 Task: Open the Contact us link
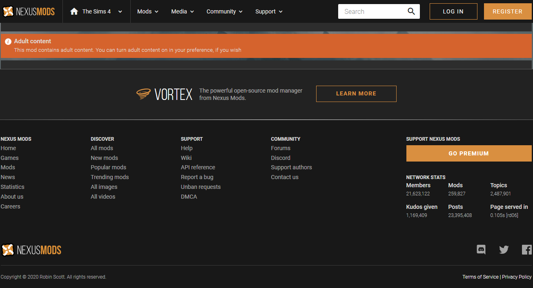pos(285,177)
